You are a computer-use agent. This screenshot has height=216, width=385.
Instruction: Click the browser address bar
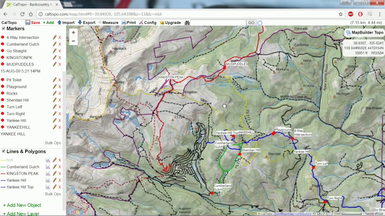[x=190, y=14]
